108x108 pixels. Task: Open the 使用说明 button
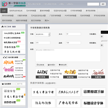click(63, 65)
